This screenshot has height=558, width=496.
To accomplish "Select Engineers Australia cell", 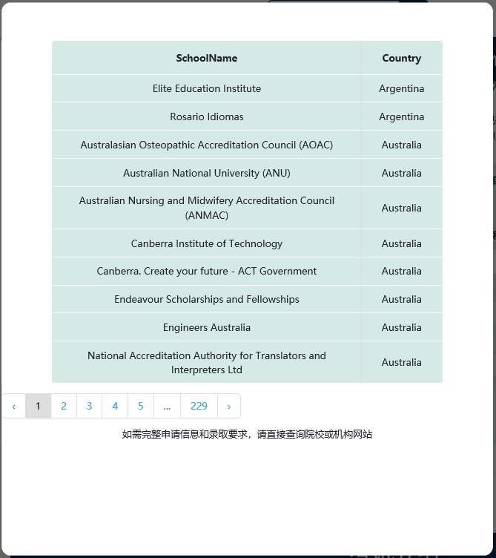I will point(207,327).
